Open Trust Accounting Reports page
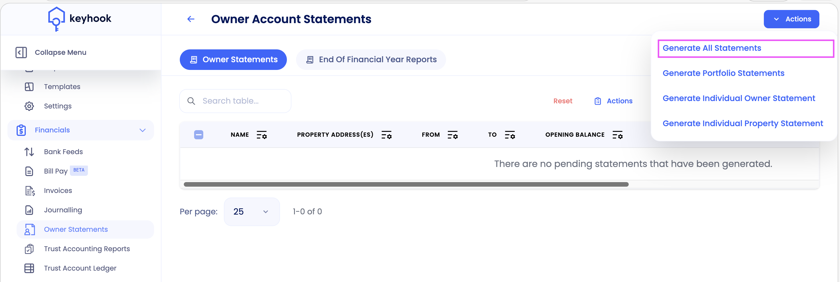The image size is (840, 282). [x=87, y=249]
